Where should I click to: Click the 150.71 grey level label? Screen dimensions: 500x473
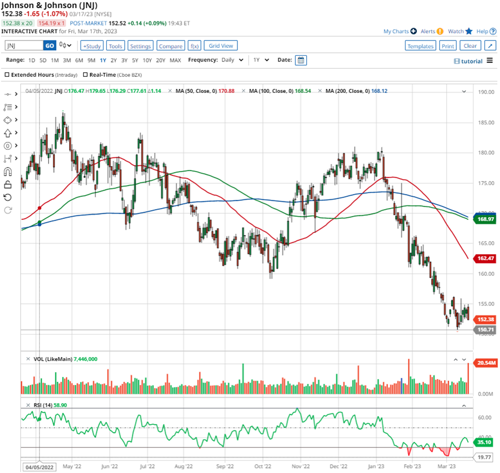click(485, 330)
